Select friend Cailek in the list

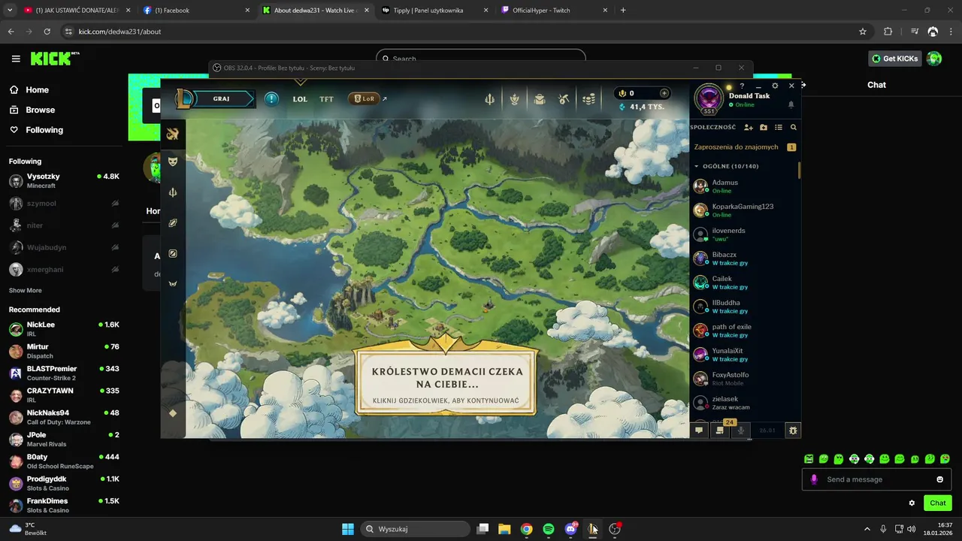744,283
